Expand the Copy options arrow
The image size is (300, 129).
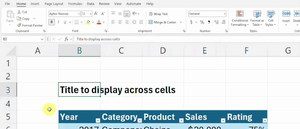point(34,19)
